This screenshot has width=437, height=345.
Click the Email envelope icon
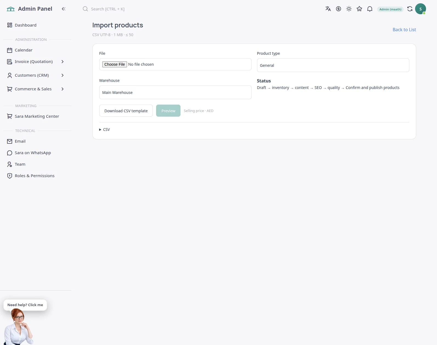(10, 141)
